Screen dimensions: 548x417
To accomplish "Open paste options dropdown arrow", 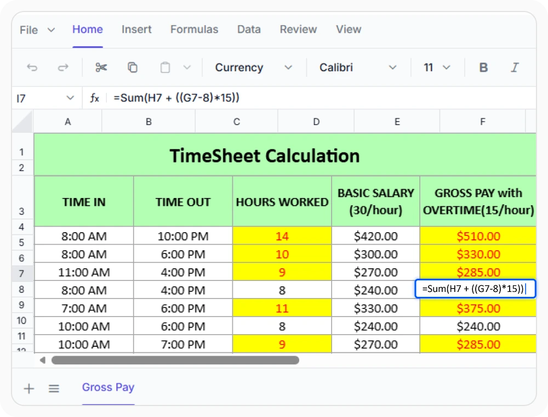I will (x=187, y=67).
